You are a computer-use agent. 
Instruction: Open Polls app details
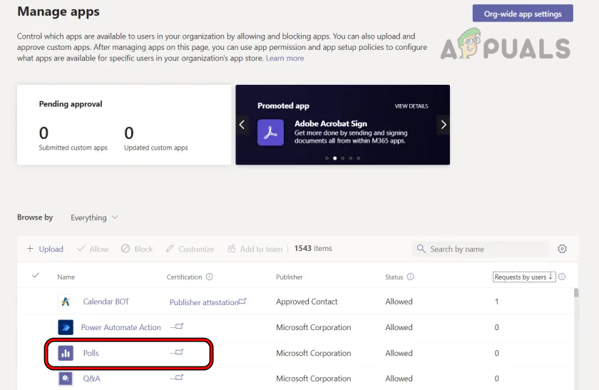(x=91, y=353)
